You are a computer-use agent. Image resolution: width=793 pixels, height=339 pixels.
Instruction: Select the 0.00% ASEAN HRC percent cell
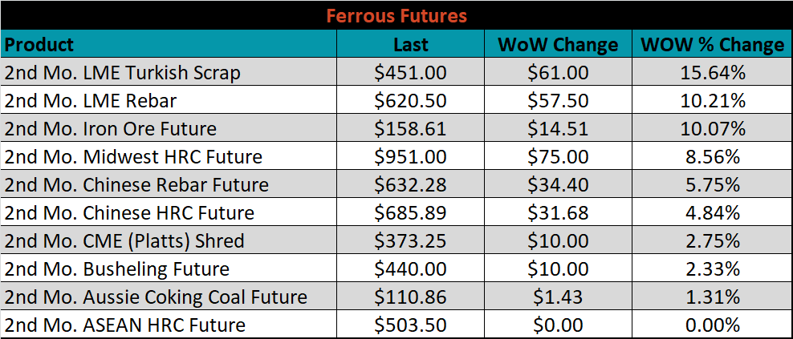click(x=712, y=324)
